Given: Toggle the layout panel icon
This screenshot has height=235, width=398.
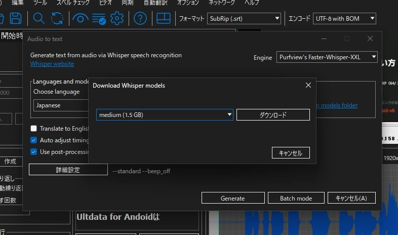Looking at the screenshot, I should 164,19.
